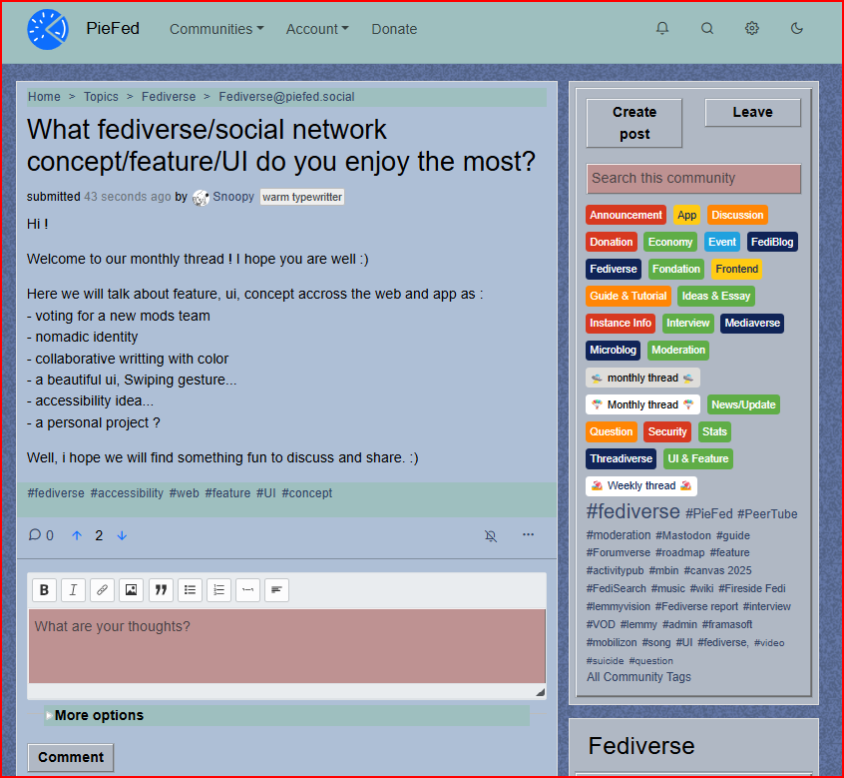Click the comments count bubble icon

[x=35, y=534]
